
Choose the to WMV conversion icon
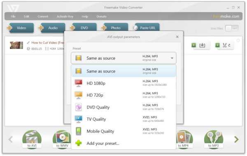62,139
